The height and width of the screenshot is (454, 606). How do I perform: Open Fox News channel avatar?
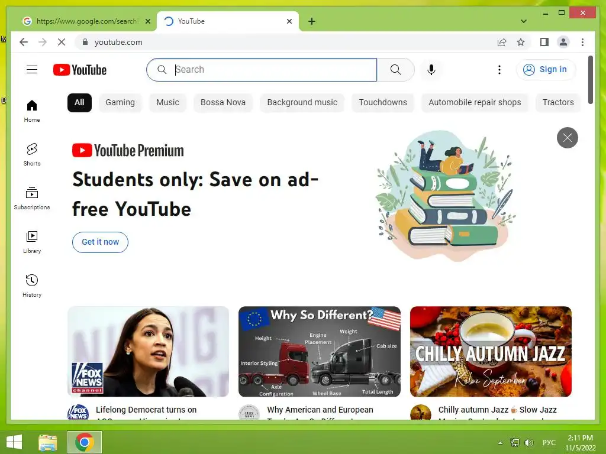pos(78,412)
